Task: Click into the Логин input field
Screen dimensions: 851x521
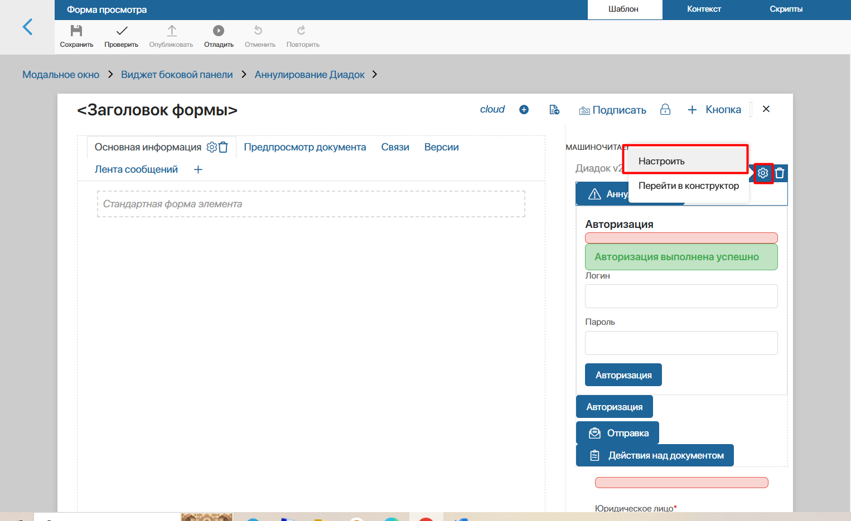Action: coord(681,296)
